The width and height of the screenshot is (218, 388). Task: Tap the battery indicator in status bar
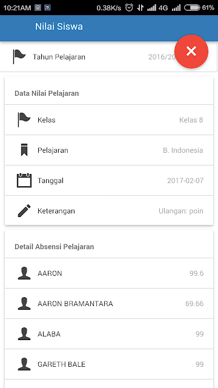click(192, 8)
